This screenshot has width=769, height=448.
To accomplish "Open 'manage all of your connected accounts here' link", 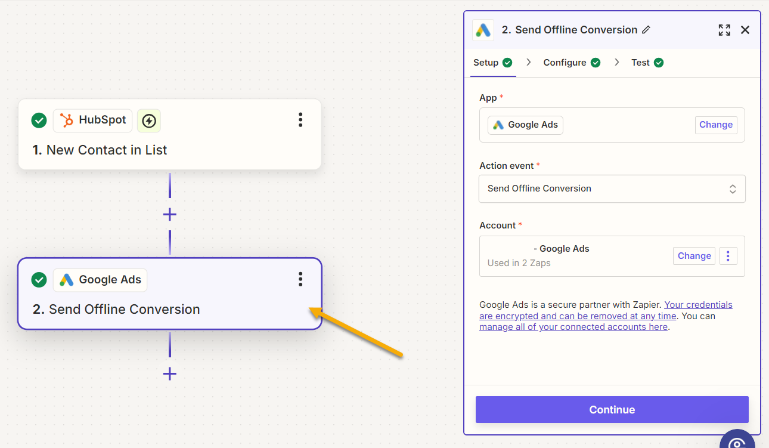I will pyautogui.click(x=573, y=327).
